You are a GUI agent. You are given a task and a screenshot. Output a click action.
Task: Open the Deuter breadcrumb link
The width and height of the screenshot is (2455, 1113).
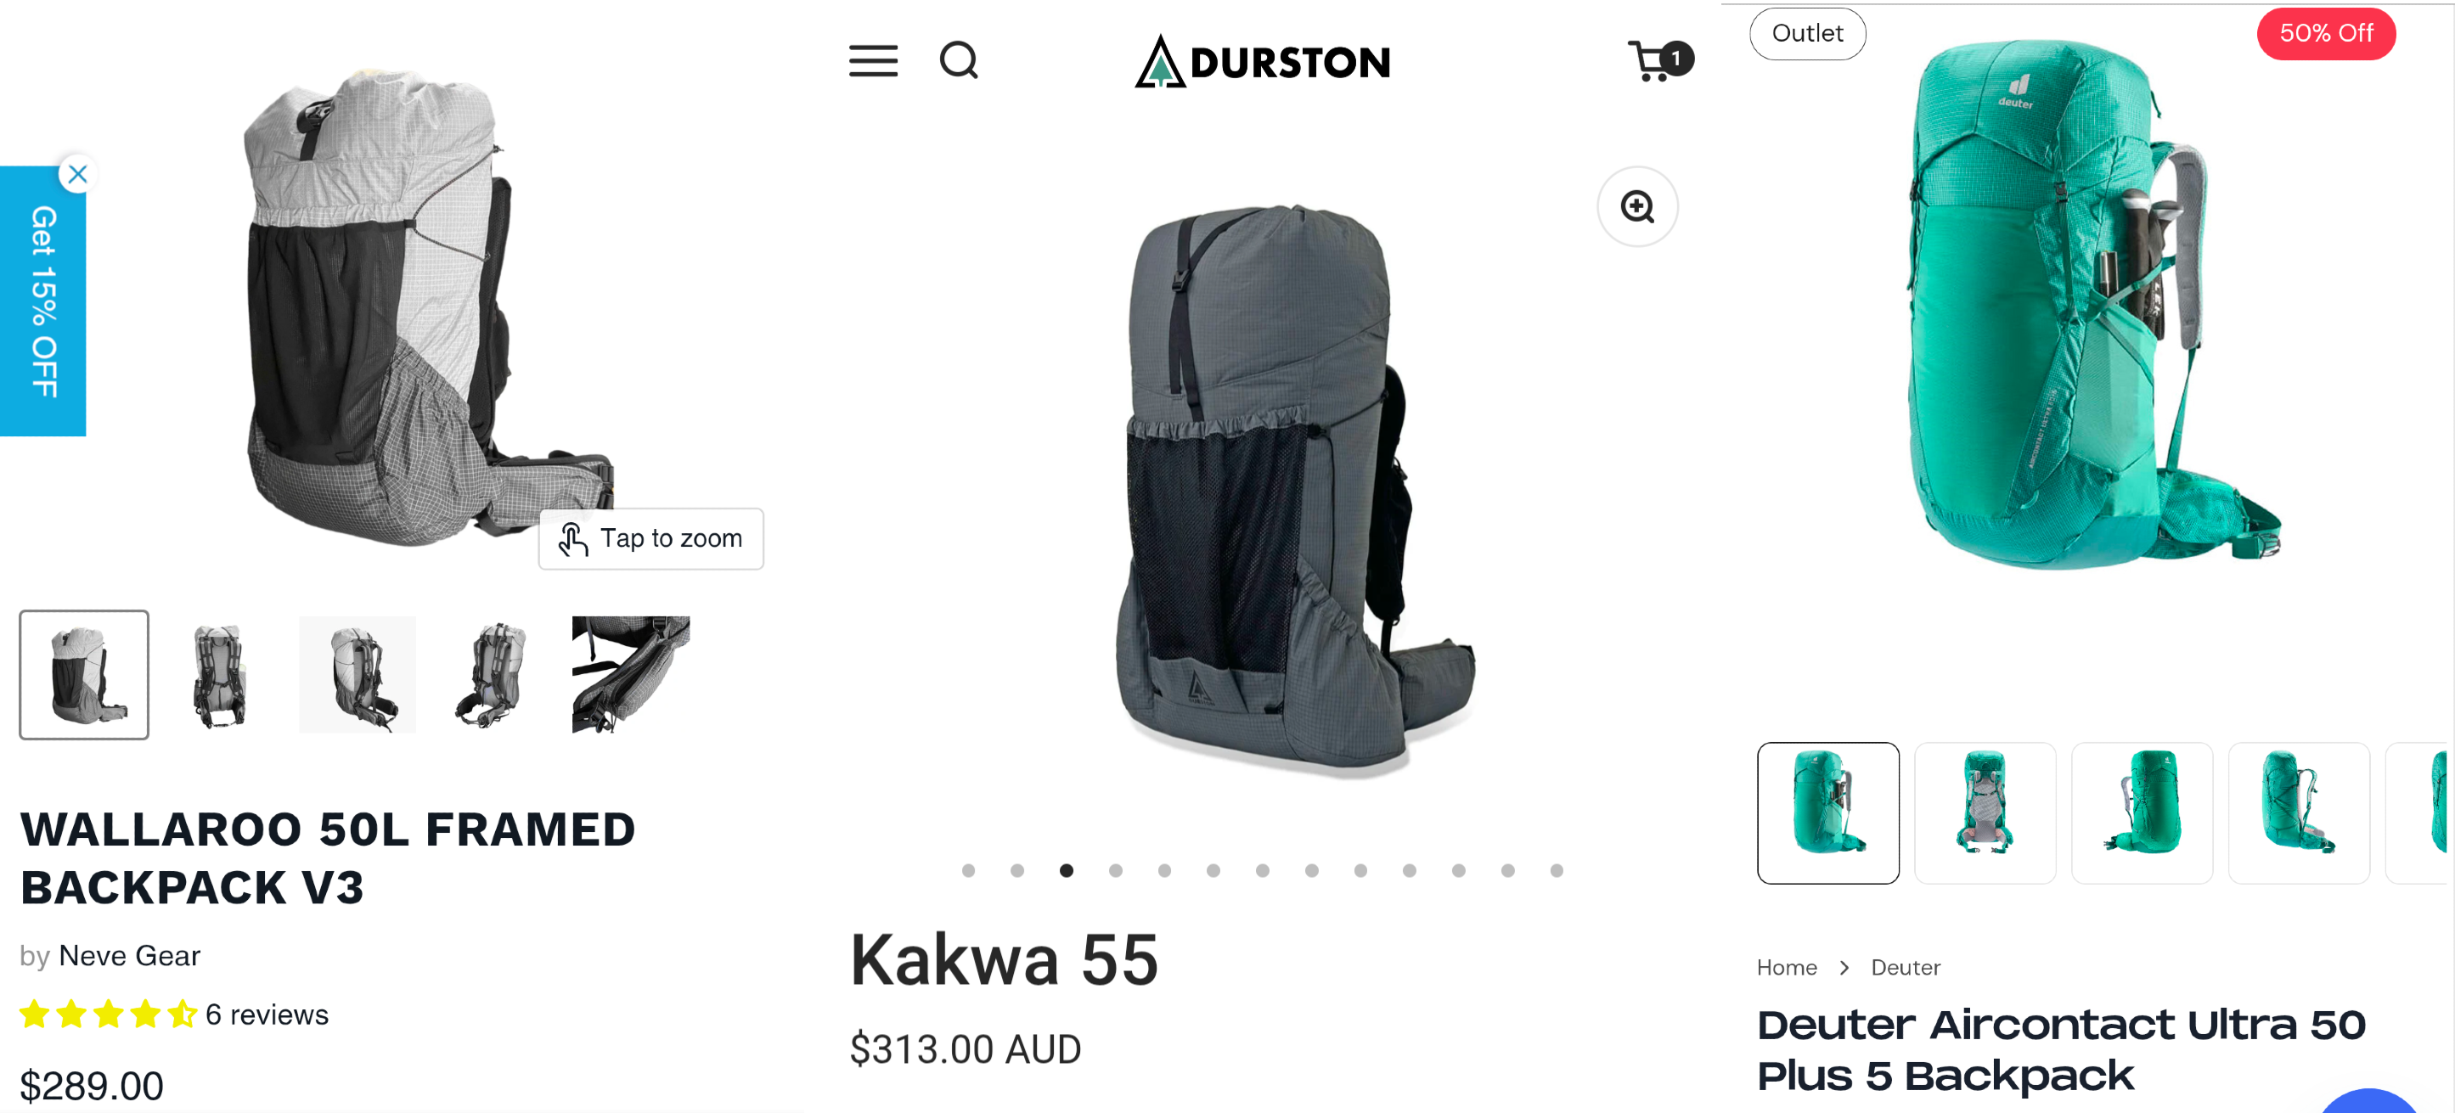(x=1905, y=968)
